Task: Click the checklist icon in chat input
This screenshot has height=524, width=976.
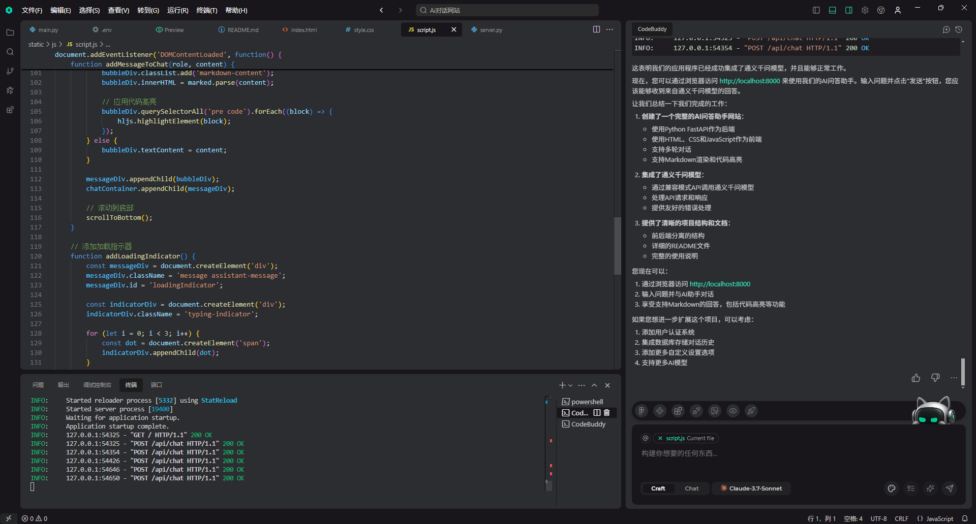Action: pos(911,488)
